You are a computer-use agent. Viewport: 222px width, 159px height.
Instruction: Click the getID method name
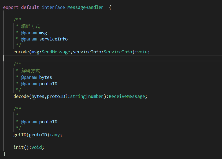pos(20,135)
